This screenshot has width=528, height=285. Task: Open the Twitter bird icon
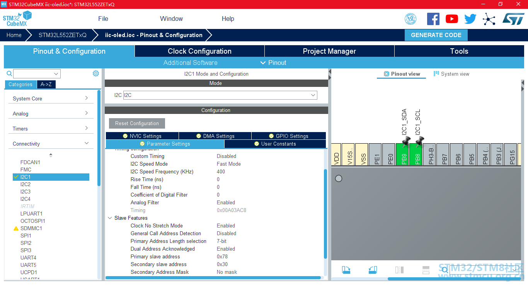pos(470,19)
